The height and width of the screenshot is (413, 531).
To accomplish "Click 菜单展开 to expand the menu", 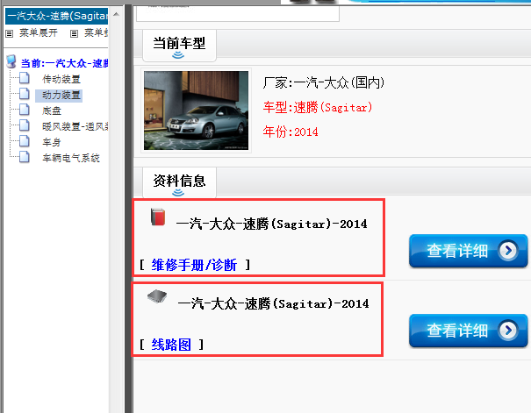I will pos(39,32).
